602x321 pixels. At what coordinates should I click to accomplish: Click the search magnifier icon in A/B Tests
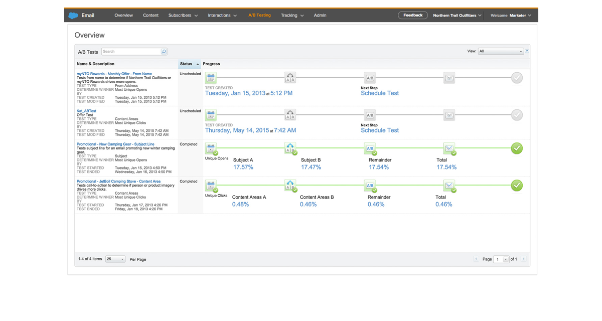(164, 52)
